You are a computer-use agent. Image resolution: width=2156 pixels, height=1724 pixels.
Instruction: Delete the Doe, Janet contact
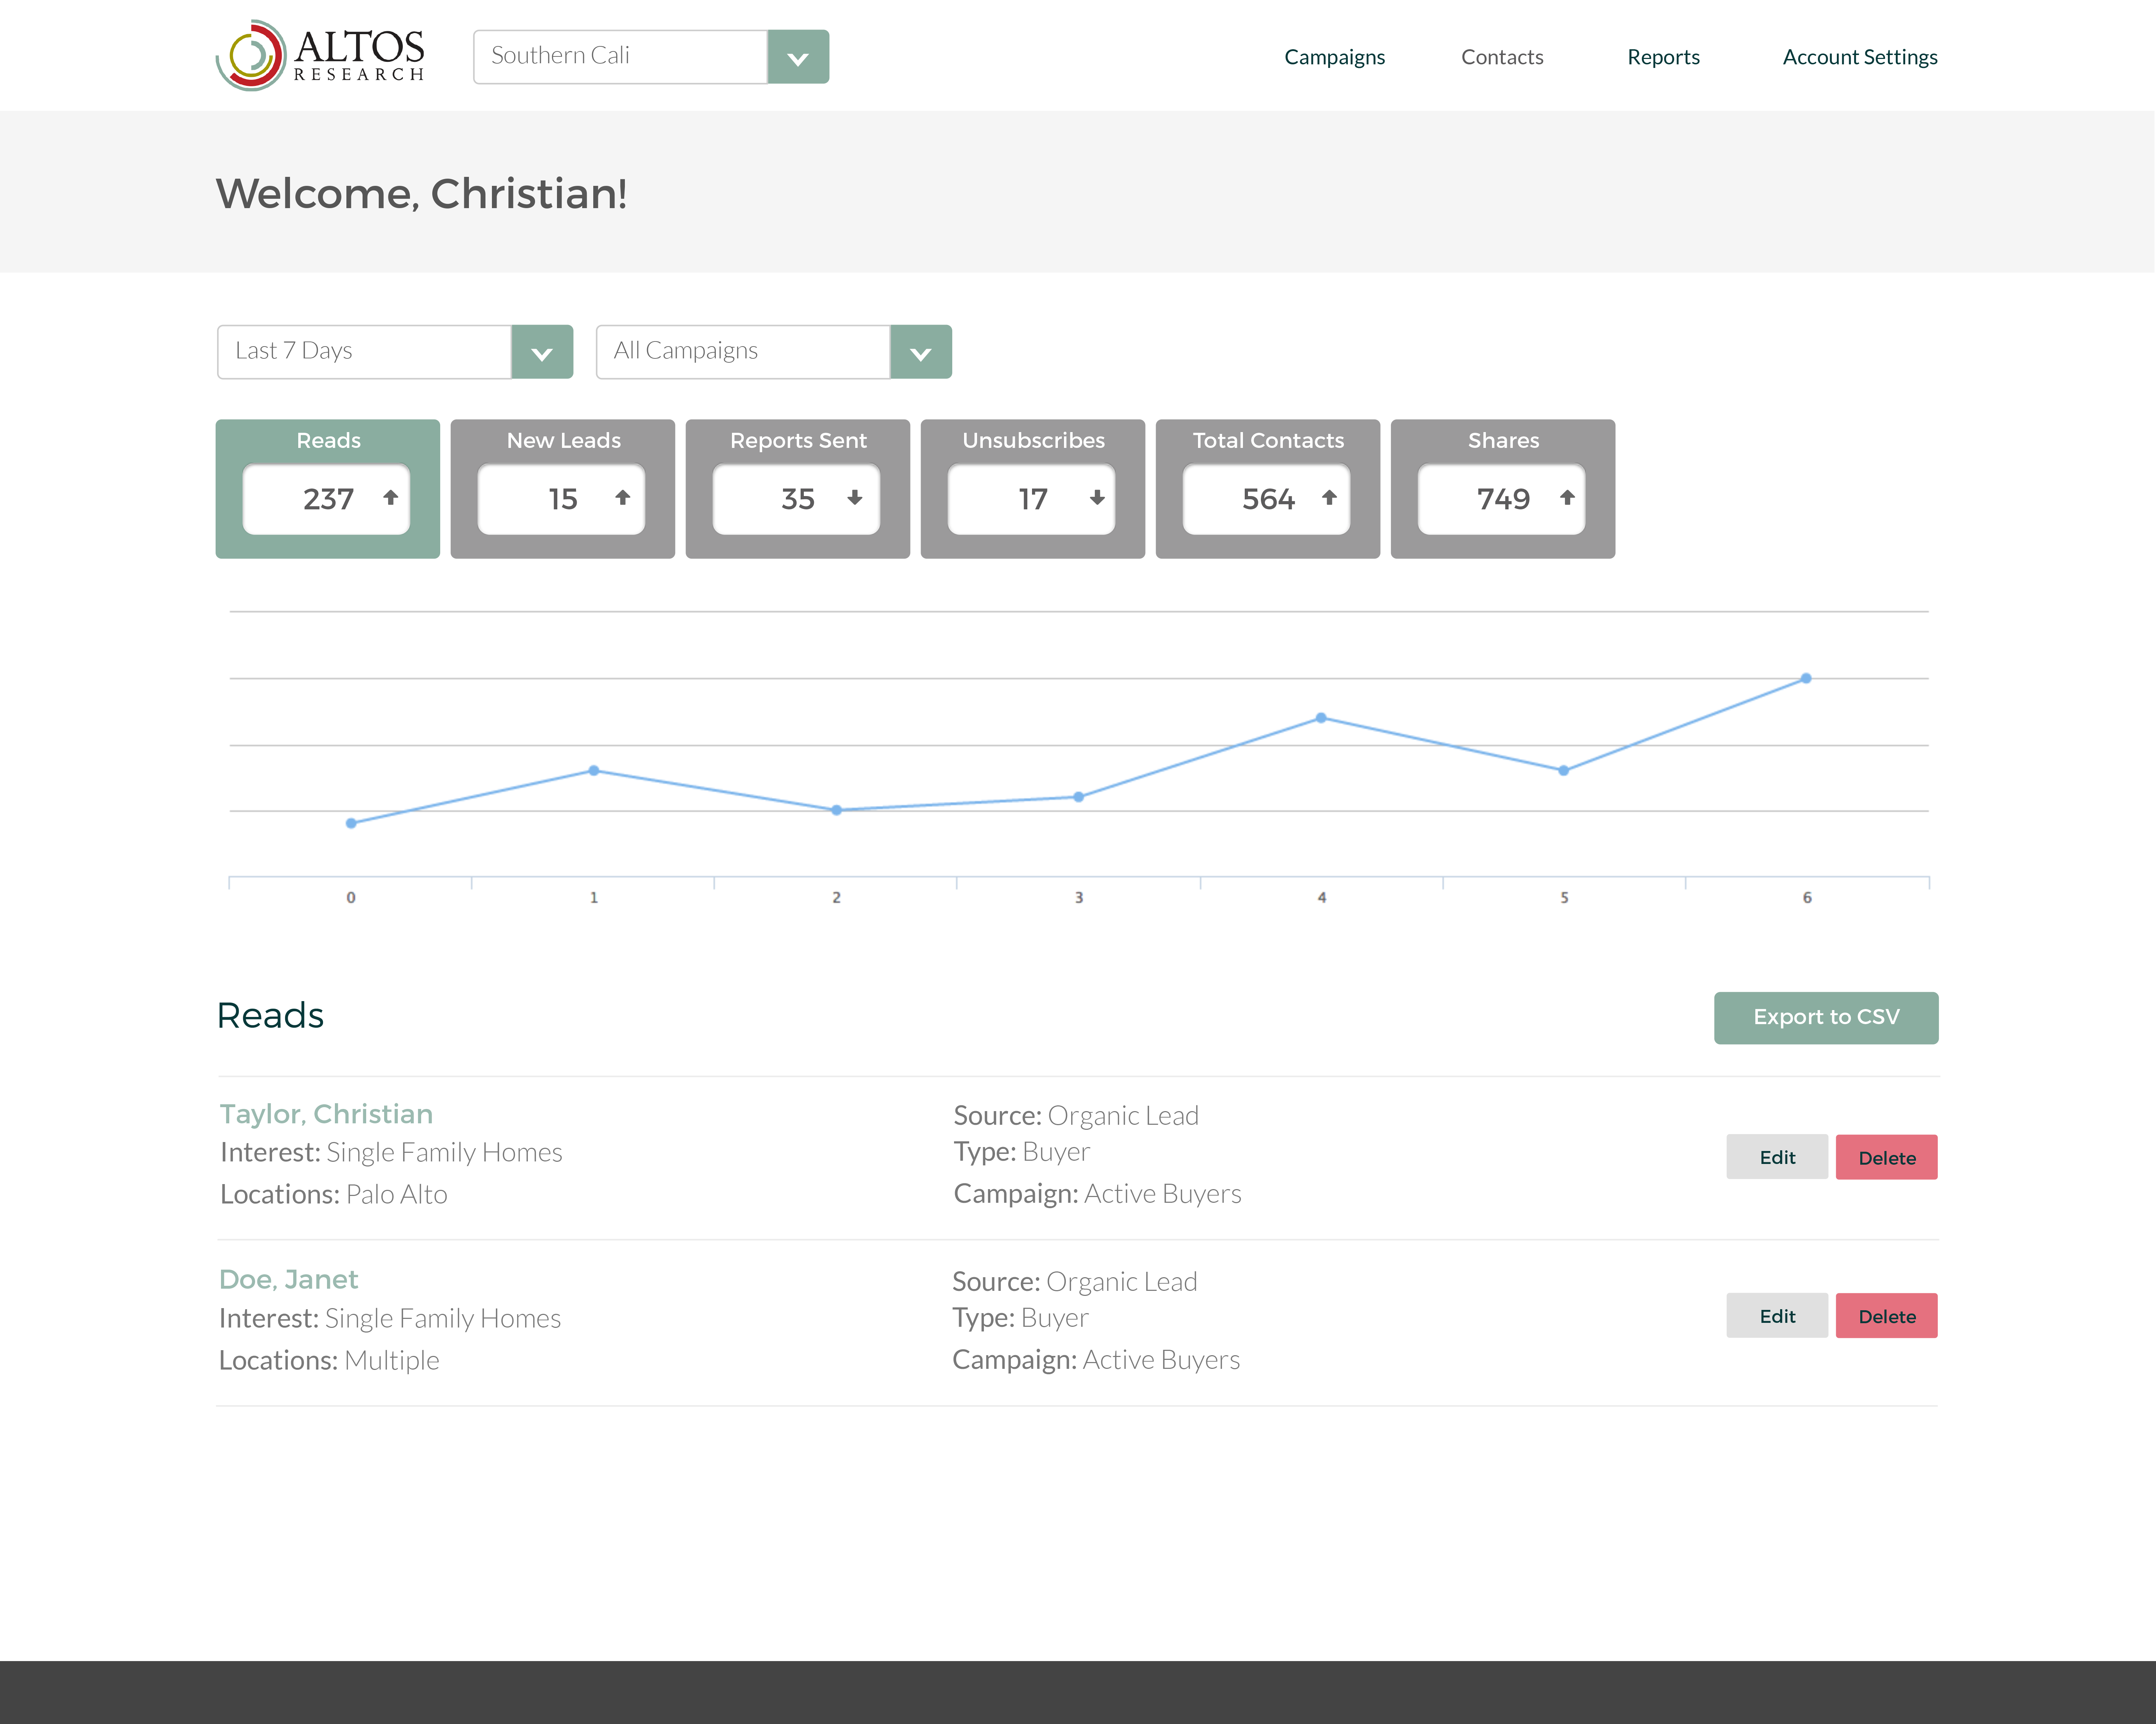pyautogui.click(x=1886, y=1316)
